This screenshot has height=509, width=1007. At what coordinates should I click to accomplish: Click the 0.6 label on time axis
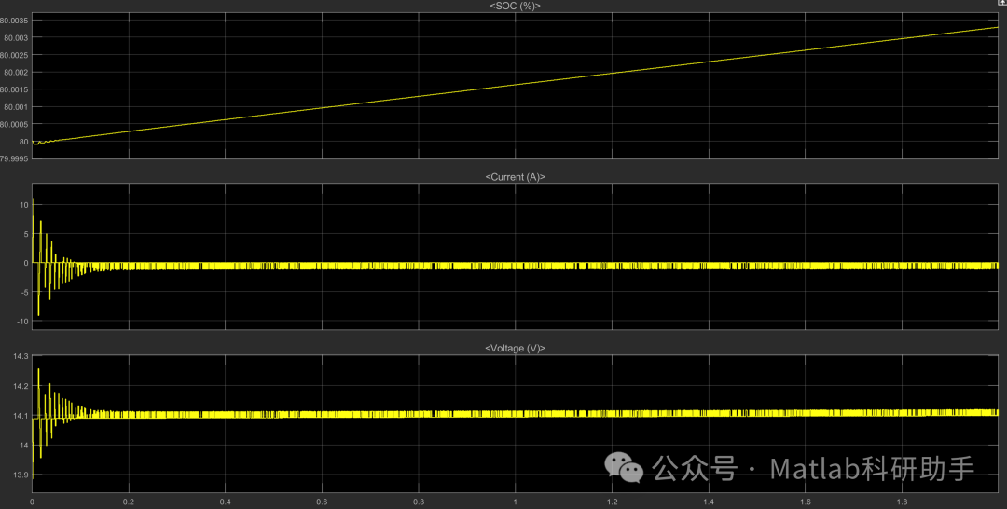[x=322, y=502]
